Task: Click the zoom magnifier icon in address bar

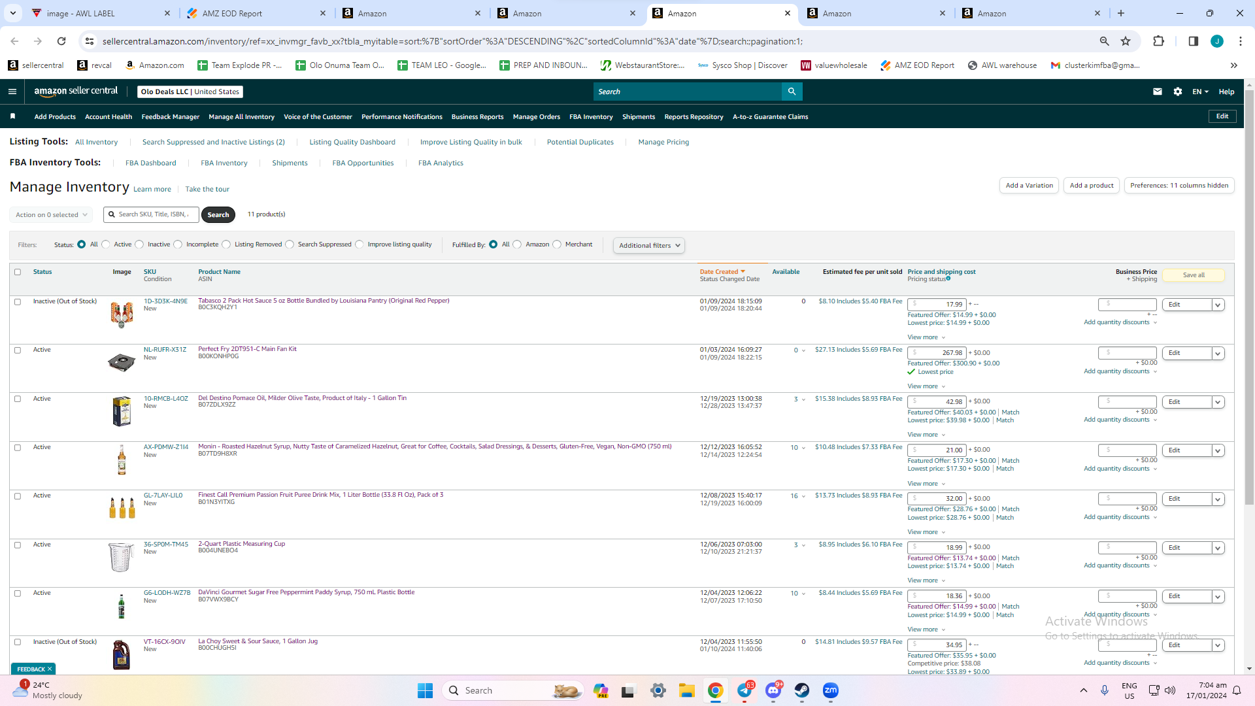Action: [1104, 41]
